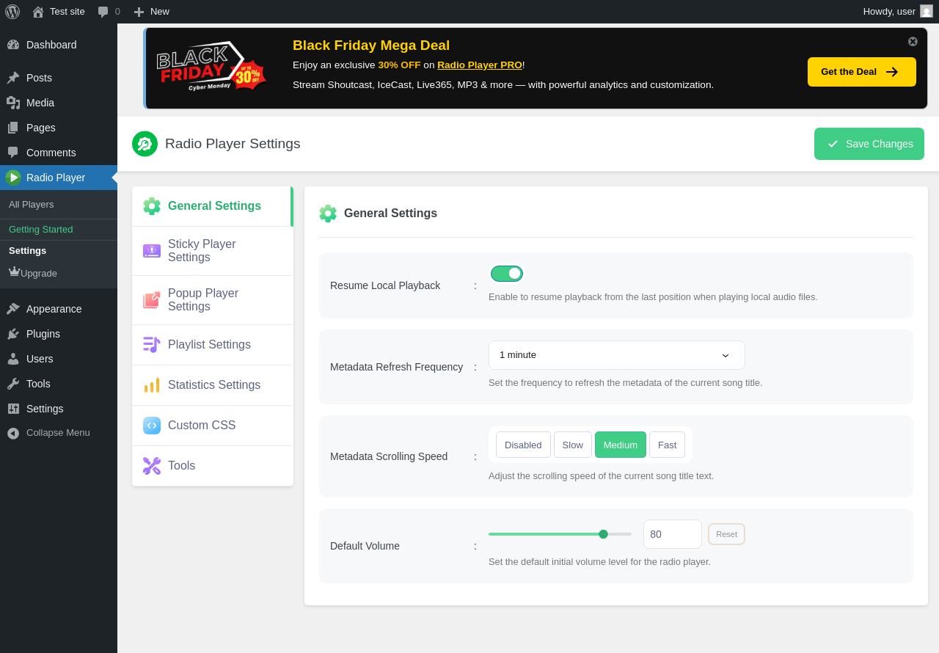Select Medium scrolling speed
939x653 pixels.
(x=621, y=445)
